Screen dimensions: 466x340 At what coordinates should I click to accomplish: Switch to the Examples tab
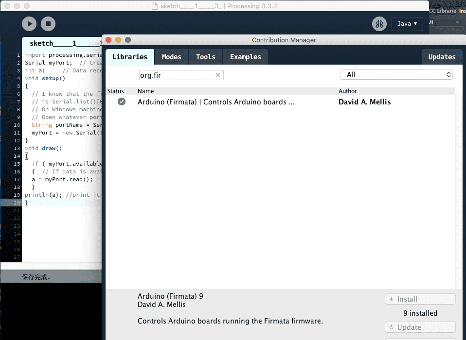246,57
